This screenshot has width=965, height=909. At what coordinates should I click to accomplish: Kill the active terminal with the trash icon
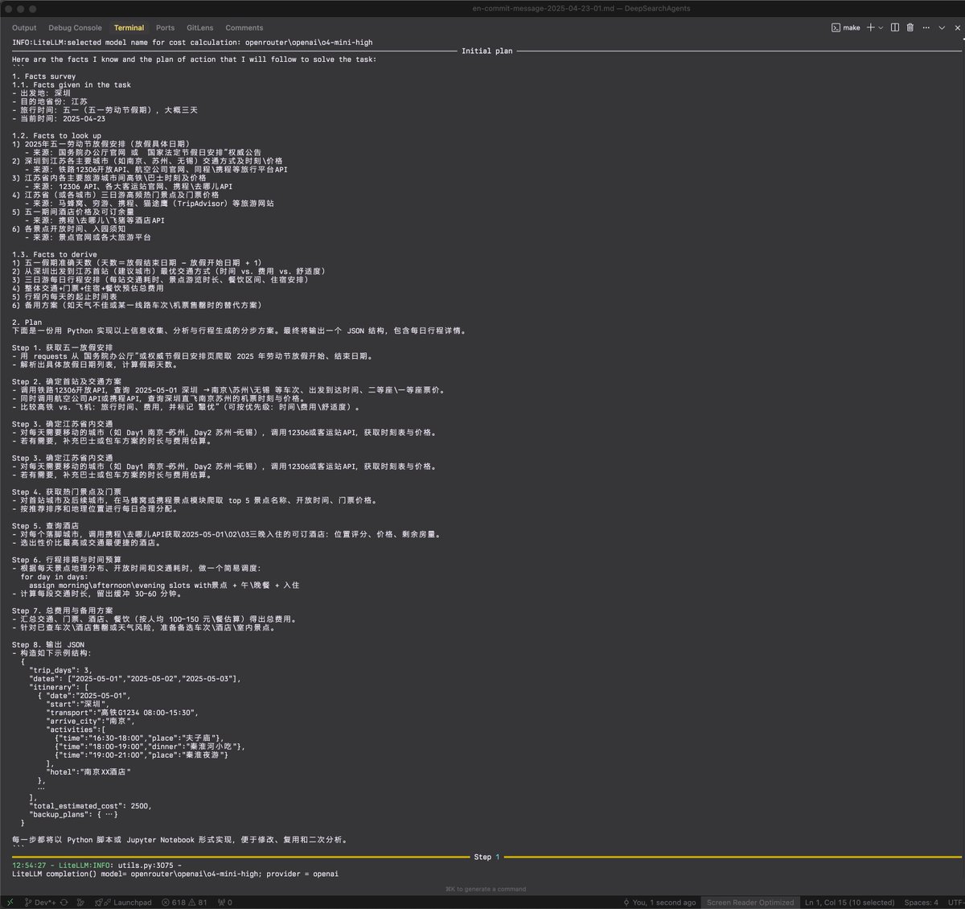pos(910,27)
